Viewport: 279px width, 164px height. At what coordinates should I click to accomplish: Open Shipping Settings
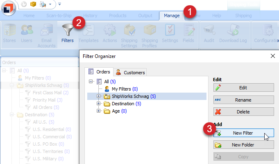(x=129, y=36)
